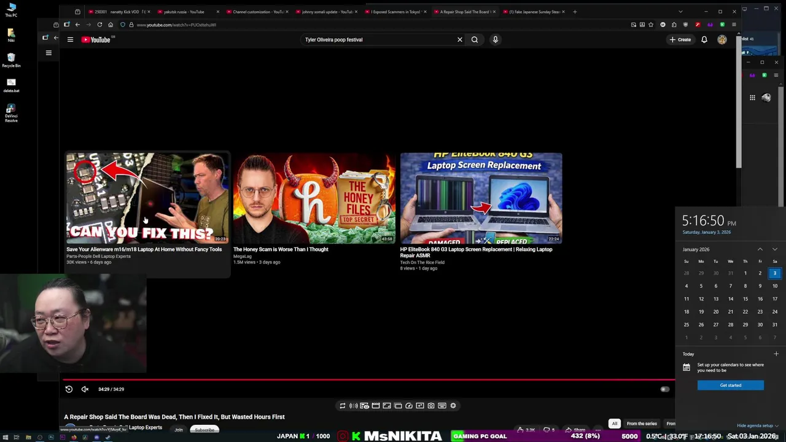Bookmark this page with the star

coord(651,25)
